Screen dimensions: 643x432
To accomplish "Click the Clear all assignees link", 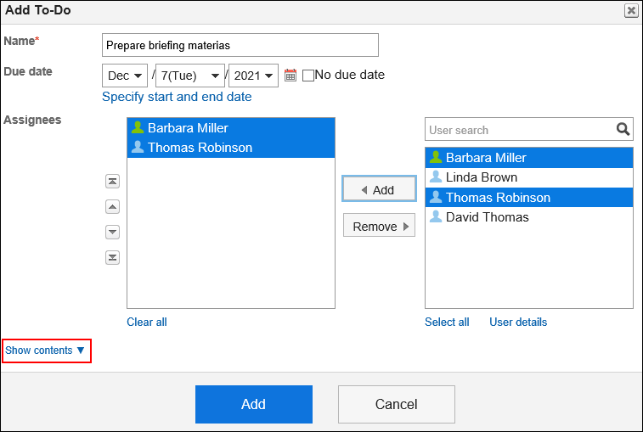I will pyautogui.click(x=147, y=323).
